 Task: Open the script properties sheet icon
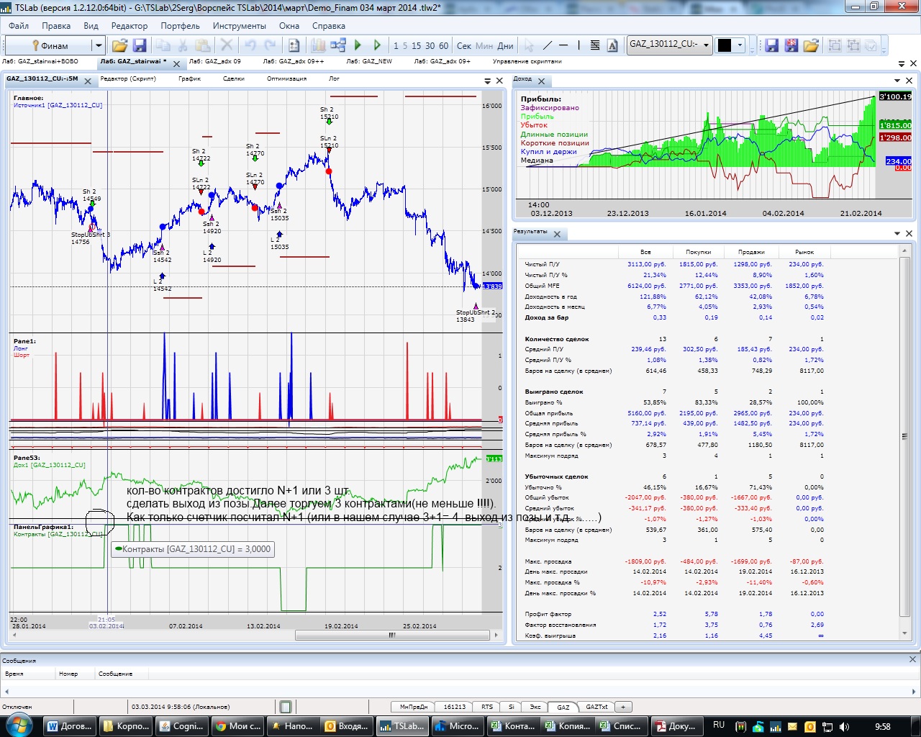click(294, 45)
